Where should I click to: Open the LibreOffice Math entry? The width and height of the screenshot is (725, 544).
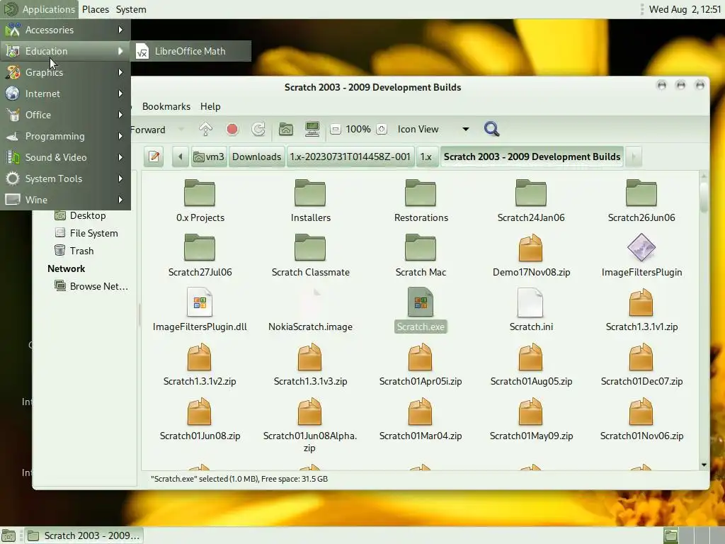tap(191, 51)
